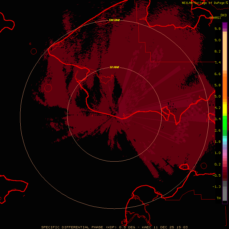Image resolution: width=229 pixels, height=229 pixels.
Task: Click the 2.6 scale value
Action: tap(218, 131)
